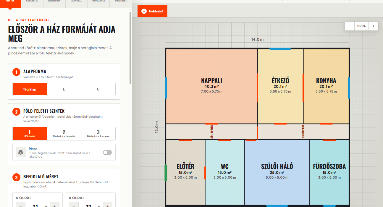Viewport: 383px width, 207px height.
Task: Zoom out with the minus icon
Action: (350, 26)
